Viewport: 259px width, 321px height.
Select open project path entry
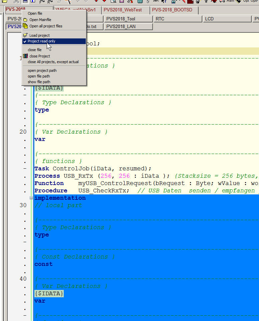click(54, 70)
